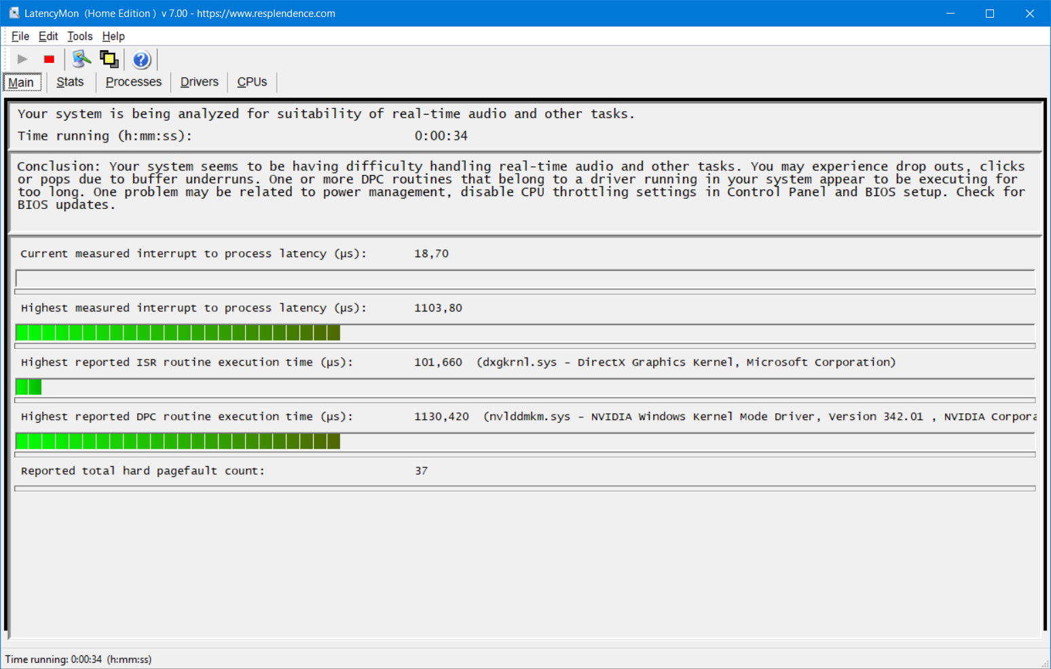Click the DPC routine execution time bar
The image size is (1051, 669).
pos(178,441)
